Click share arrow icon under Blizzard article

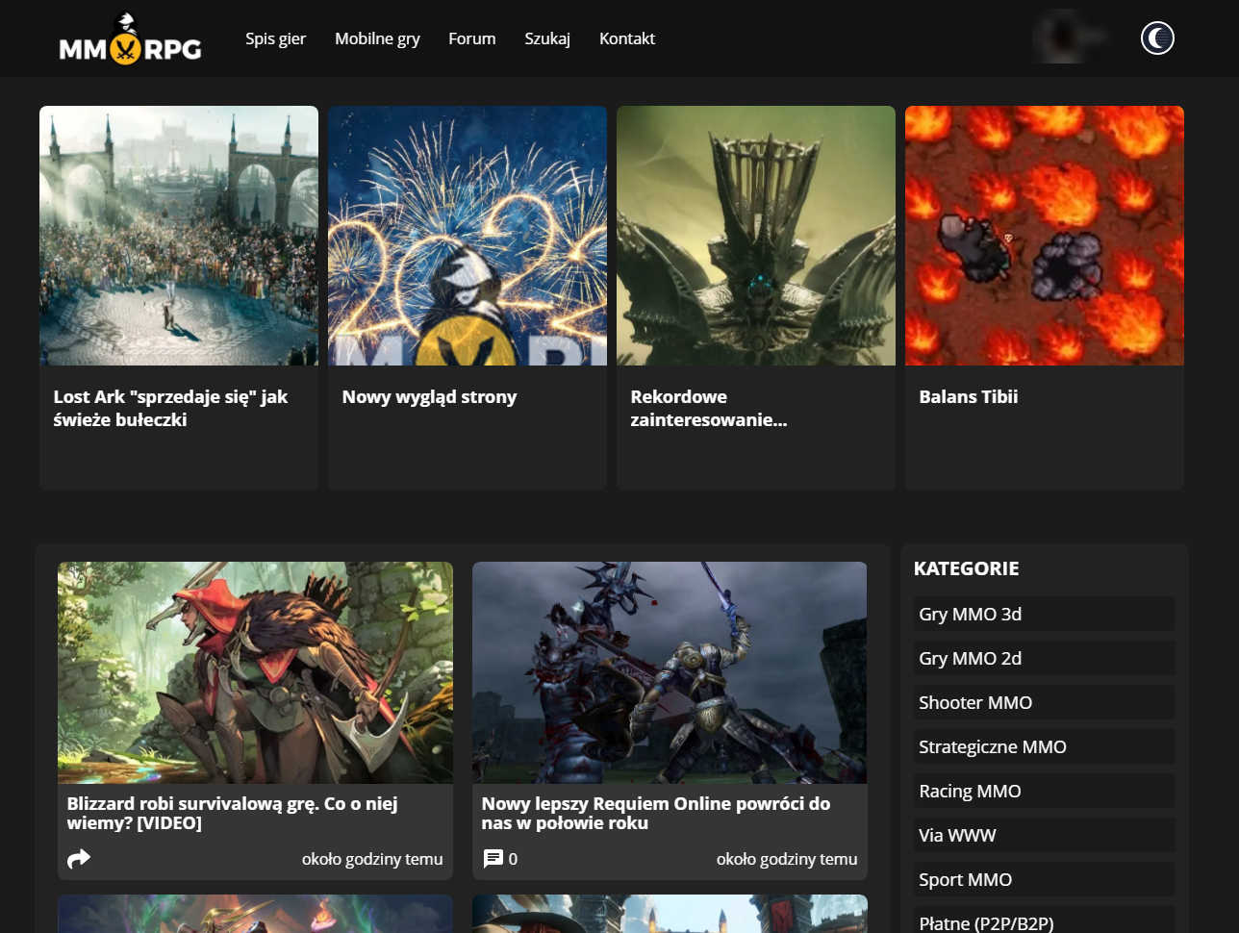[x=79, y=858]
